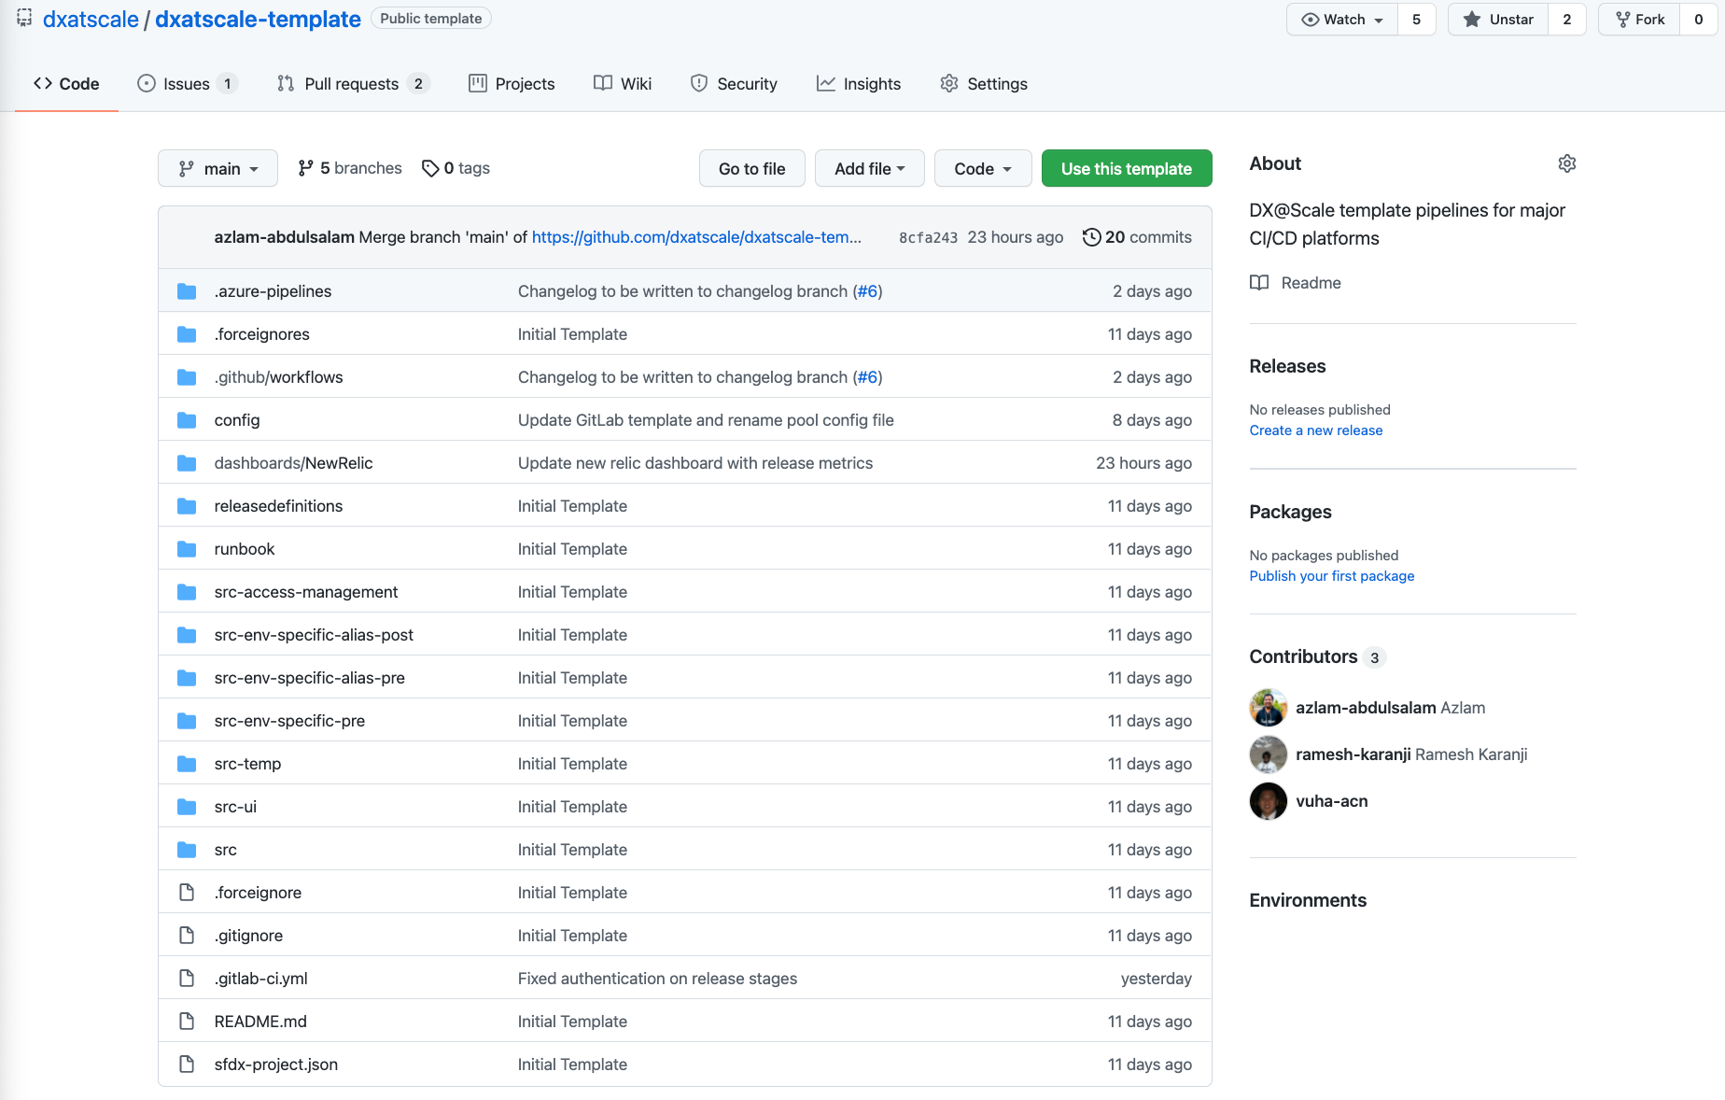
Task: Click the Go to file button
Action: [751, 168]
